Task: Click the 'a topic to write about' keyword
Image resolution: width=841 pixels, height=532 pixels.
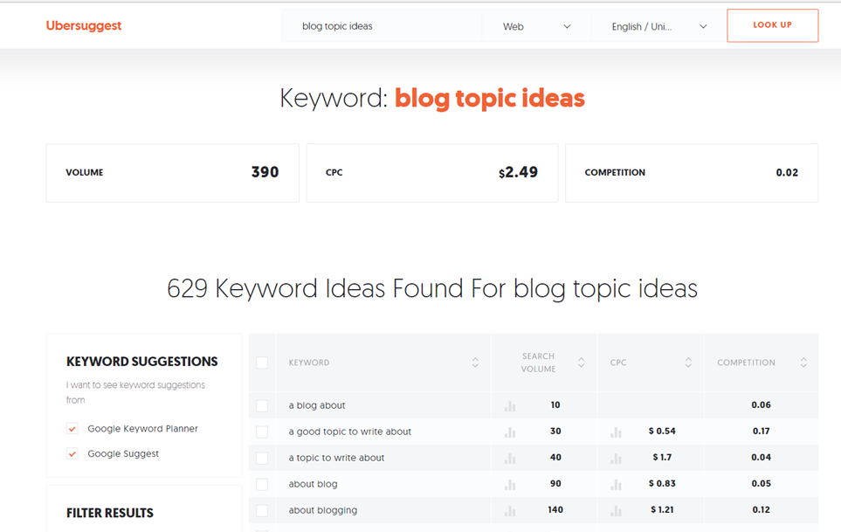Action: click(336, 458)
